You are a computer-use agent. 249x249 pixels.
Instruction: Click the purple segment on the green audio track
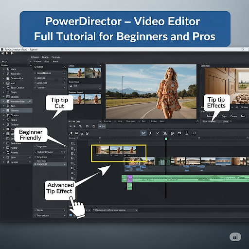pos(129,179)
